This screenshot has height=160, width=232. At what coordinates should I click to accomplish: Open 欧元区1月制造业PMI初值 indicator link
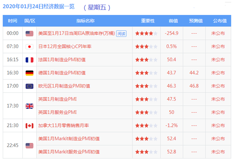[64, 86]
